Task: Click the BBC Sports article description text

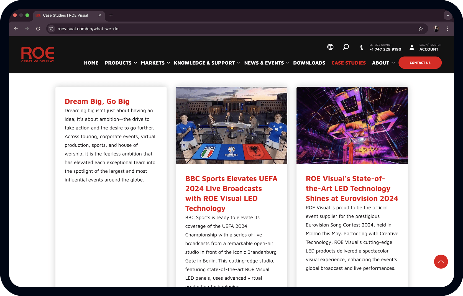Action: coord(231,251)
